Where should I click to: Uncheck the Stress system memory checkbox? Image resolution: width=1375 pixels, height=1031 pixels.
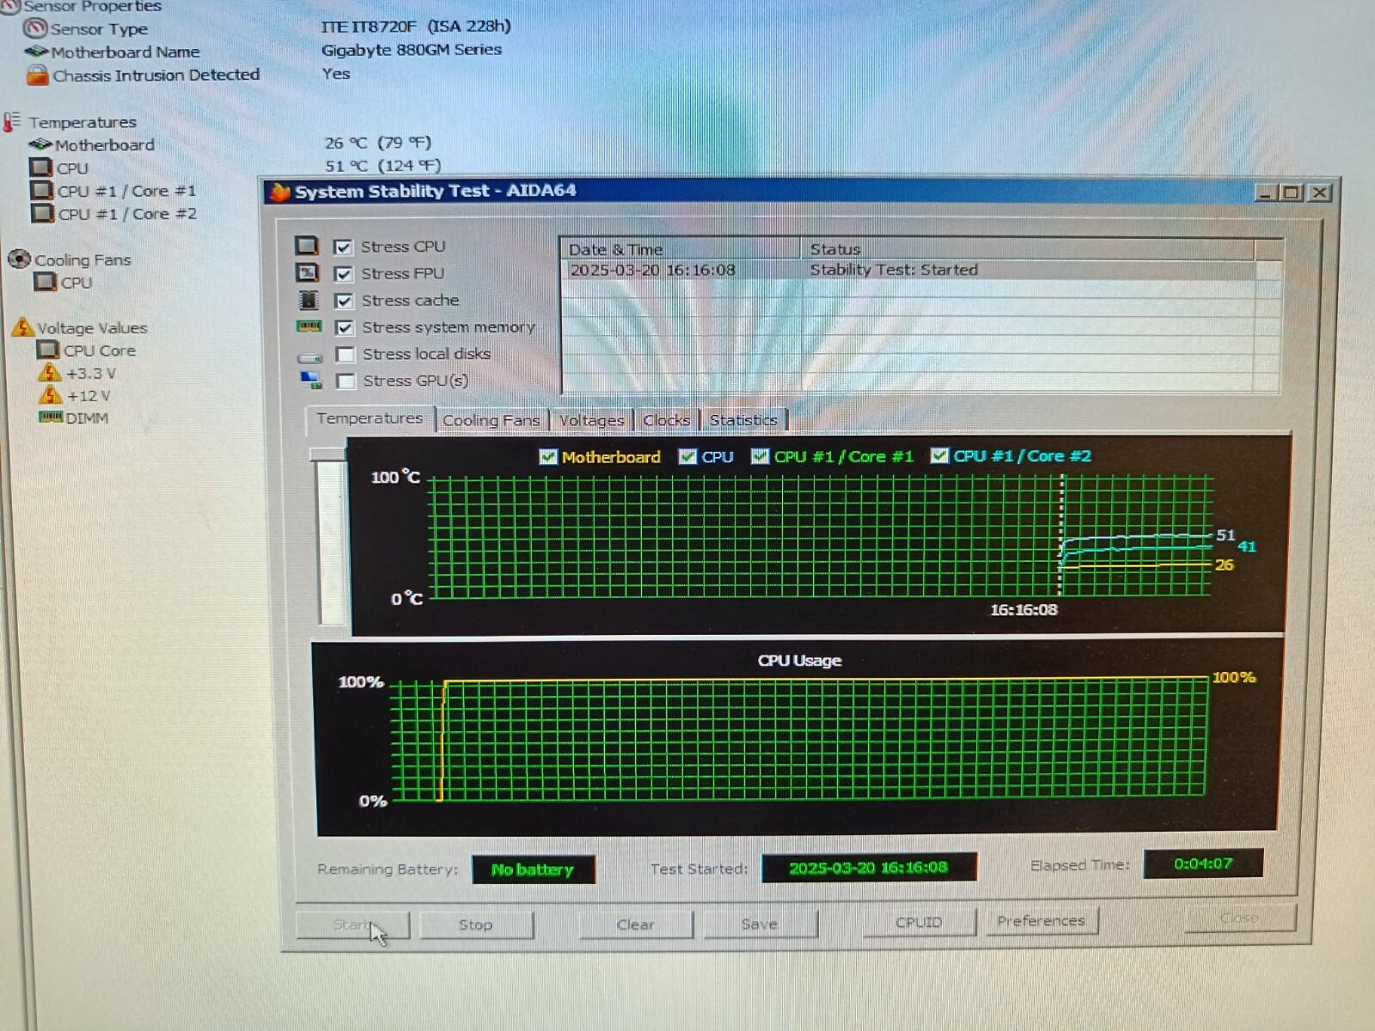pos(345,327)
